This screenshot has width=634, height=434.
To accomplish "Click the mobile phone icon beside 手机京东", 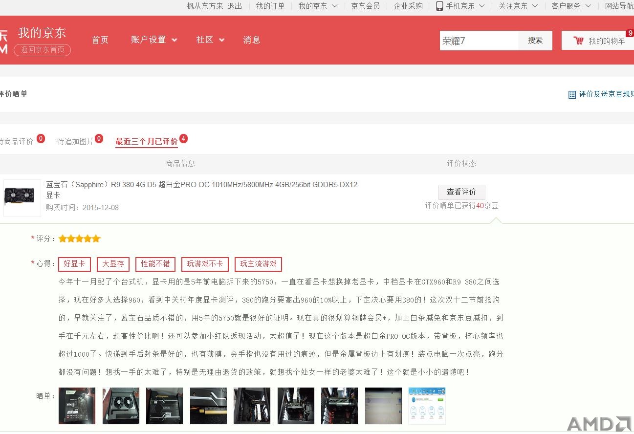I will pyautogui.click(x=439, y=6).
